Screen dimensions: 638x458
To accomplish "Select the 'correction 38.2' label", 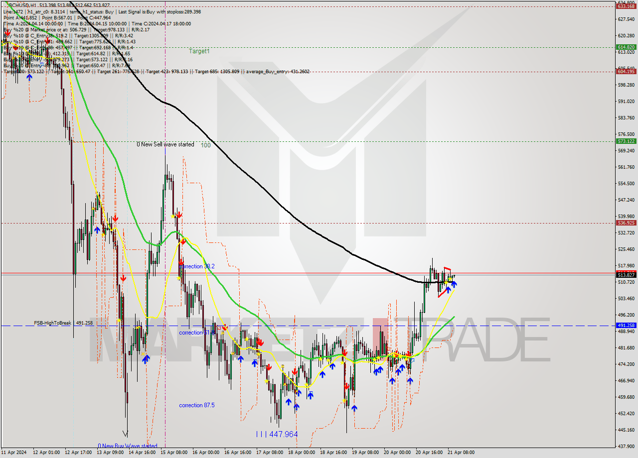I will 197,266.
